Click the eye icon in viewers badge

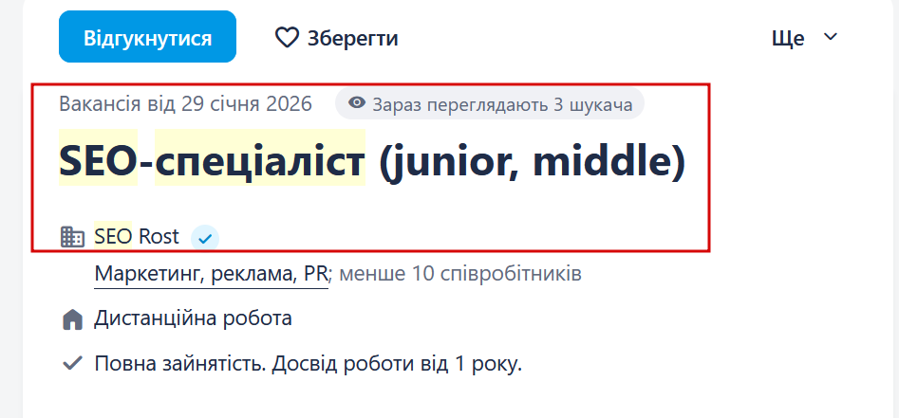pyautogui.click(x=357, y=103)
